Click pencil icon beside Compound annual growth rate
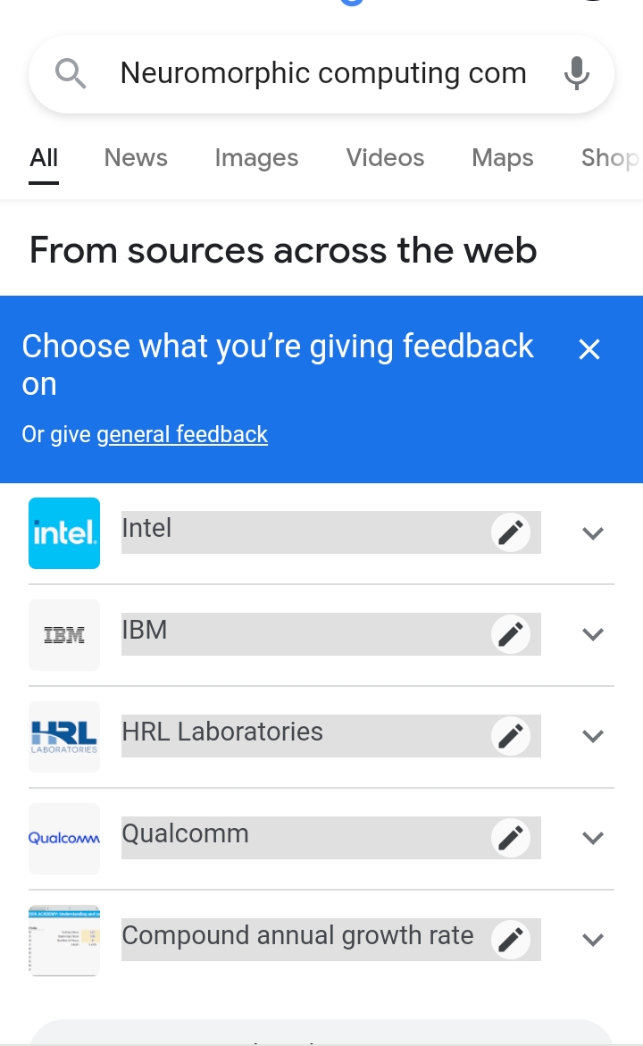The height and width of the screenshot is (1046, 643). 511,940
